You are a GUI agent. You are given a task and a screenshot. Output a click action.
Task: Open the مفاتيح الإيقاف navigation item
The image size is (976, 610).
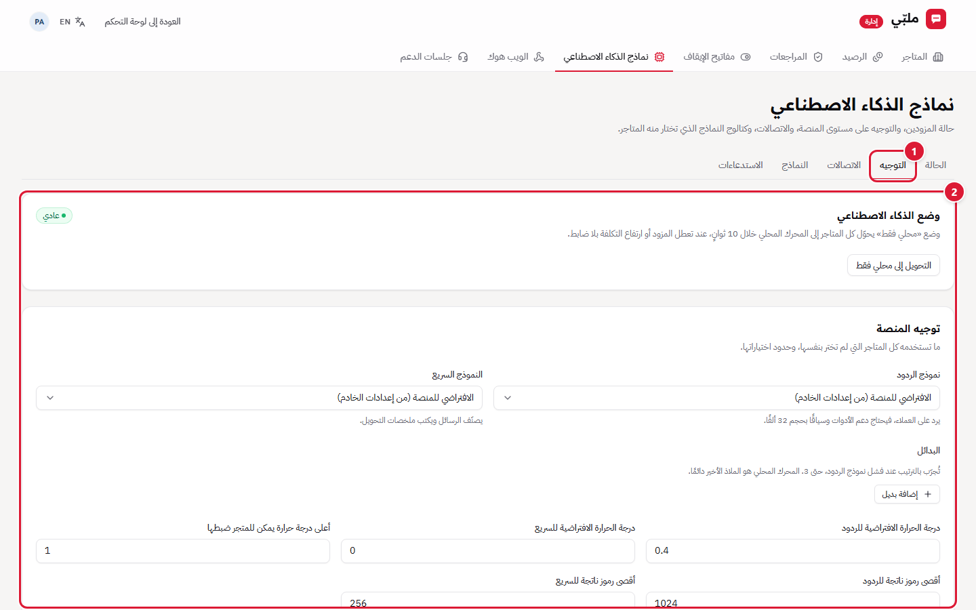717,57
